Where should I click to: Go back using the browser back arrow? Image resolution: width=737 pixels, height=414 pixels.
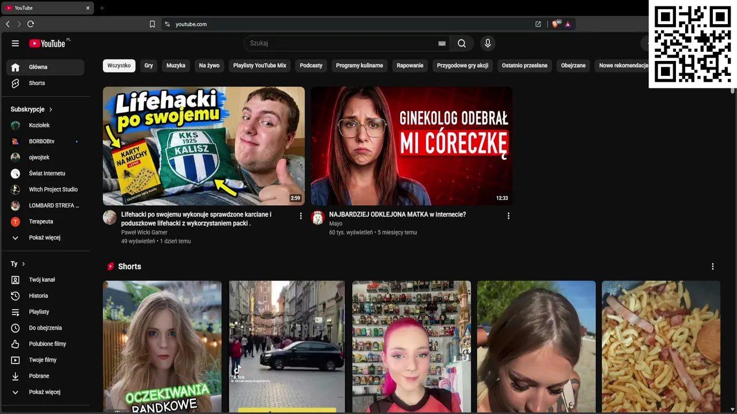pos(7,24)
